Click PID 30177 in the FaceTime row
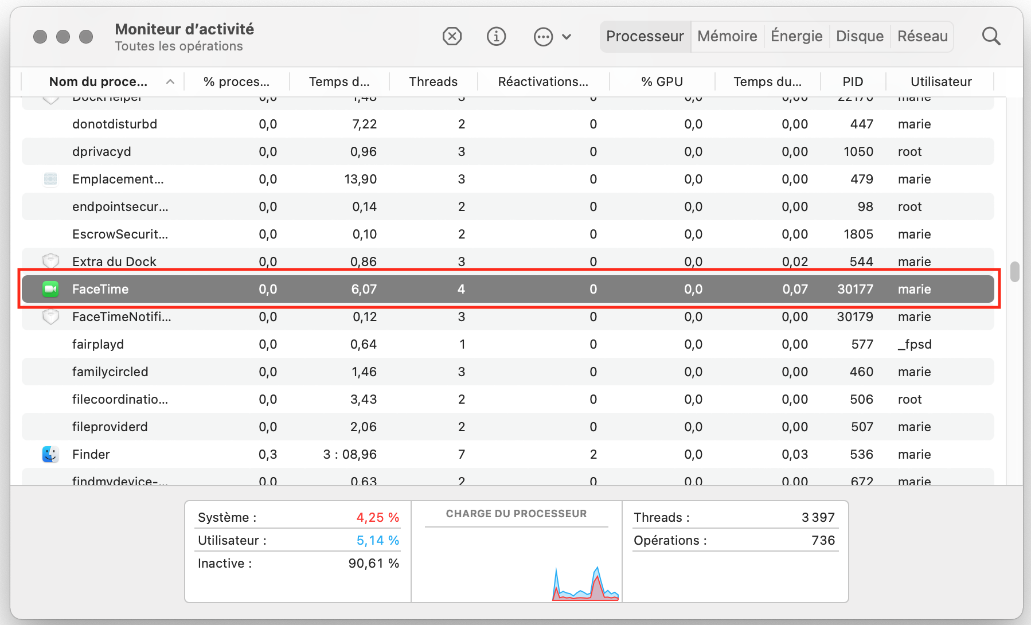Viewport: 1031px width, 625px height. pos(855,289)
